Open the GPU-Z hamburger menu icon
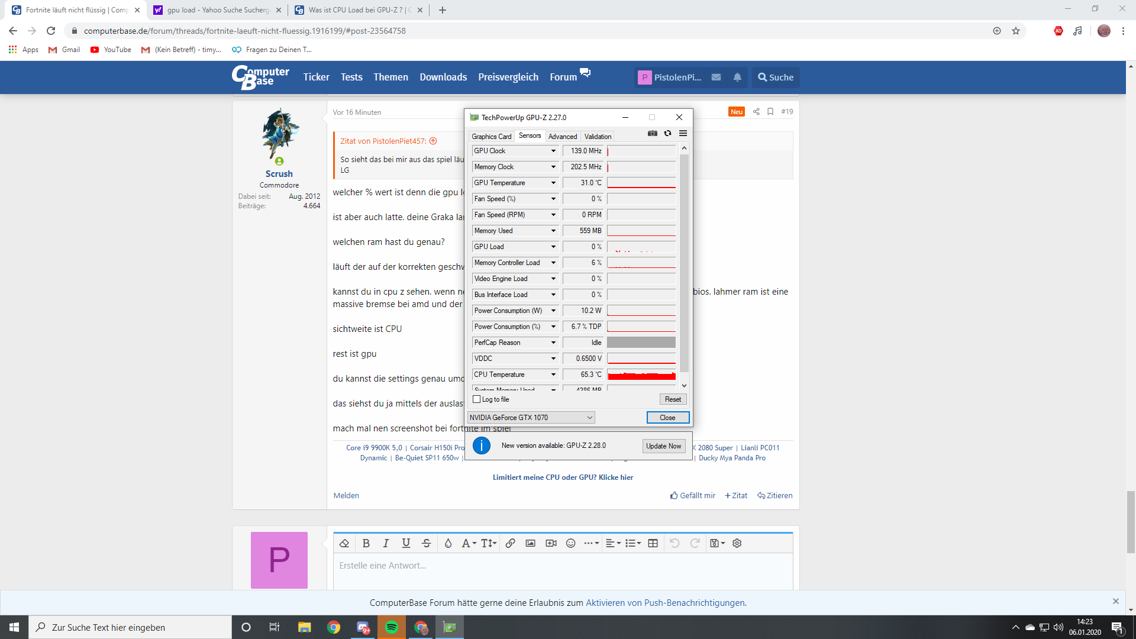 683,133
